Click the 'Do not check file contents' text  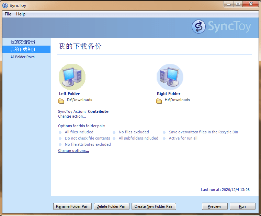[x=87, y=138]
